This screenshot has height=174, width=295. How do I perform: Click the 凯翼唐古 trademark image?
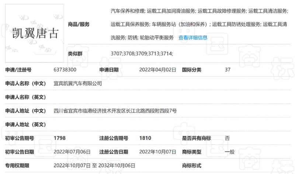pos(34,33)
